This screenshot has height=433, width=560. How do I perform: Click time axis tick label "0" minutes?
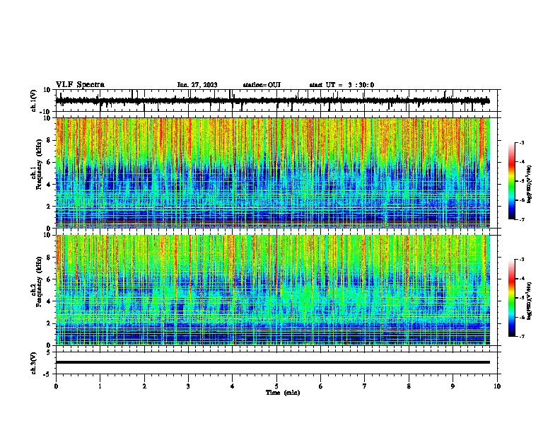56,386
